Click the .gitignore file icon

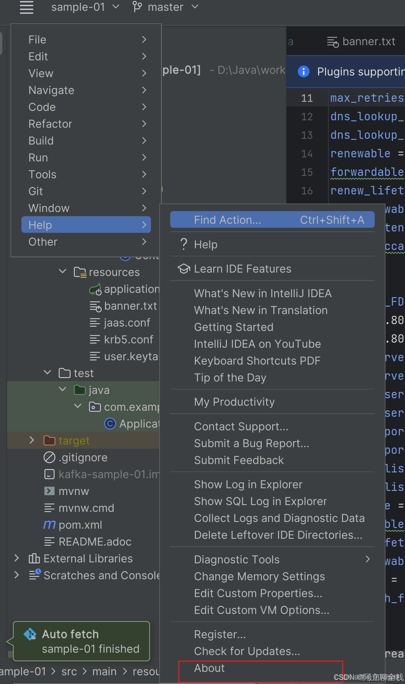pos(49,457)
